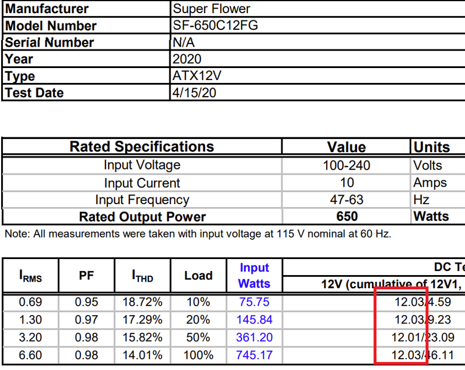465x370 pixels.
Task: Select the PF value 0.95
Action: click(x=86, y=303)
